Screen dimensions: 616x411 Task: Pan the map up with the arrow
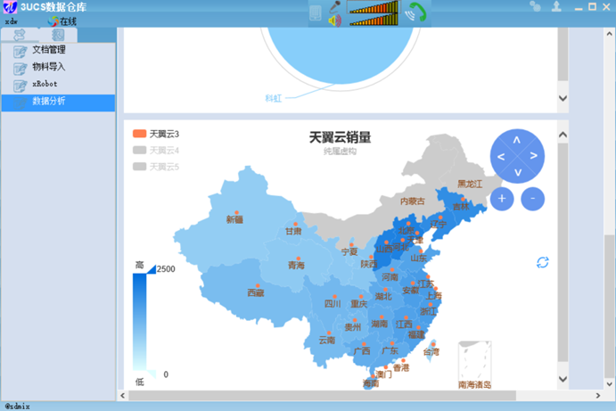click(517, 140)
